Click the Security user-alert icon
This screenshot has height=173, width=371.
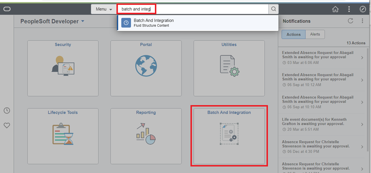[x=63, y=66]
